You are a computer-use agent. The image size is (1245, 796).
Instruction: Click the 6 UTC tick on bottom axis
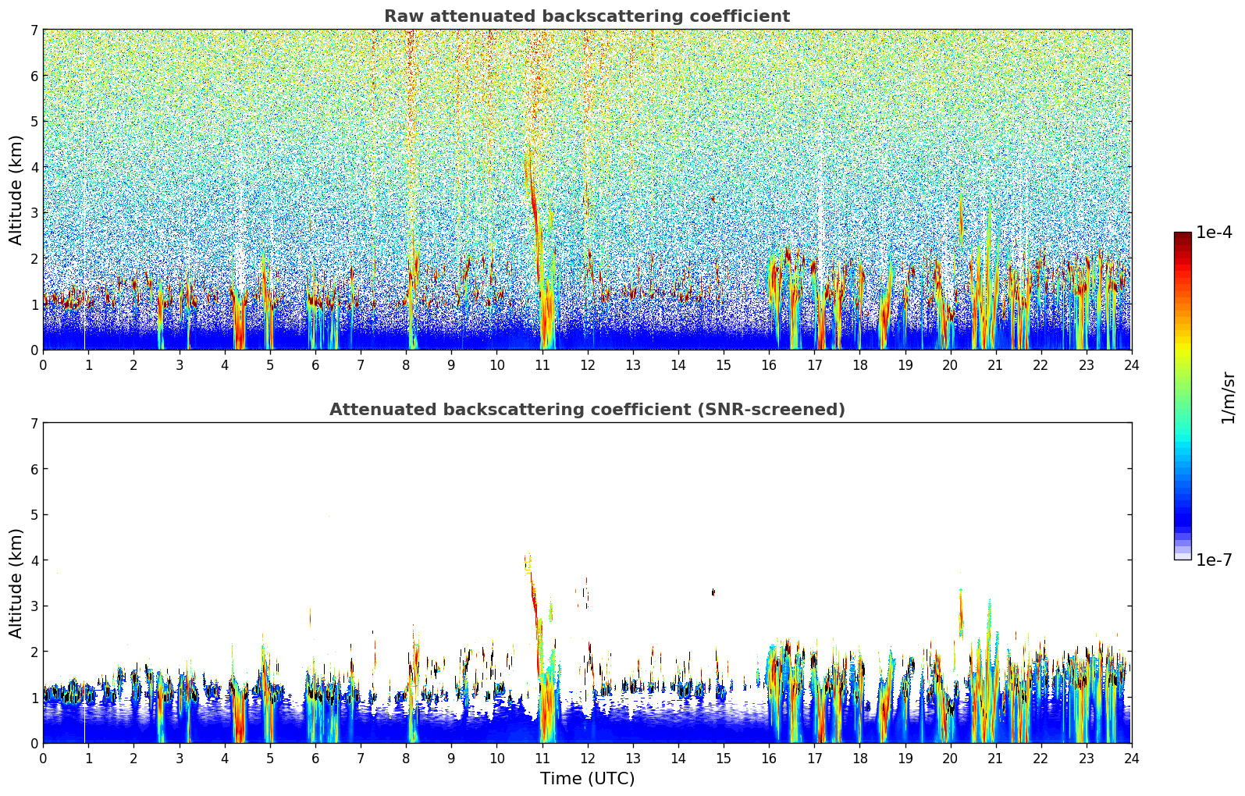(x=315, y=758)
